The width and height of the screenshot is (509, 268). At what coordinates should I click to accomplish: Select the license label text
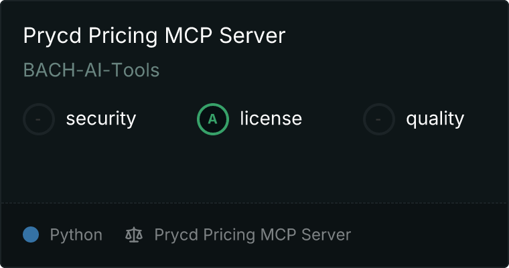point(271,119)
